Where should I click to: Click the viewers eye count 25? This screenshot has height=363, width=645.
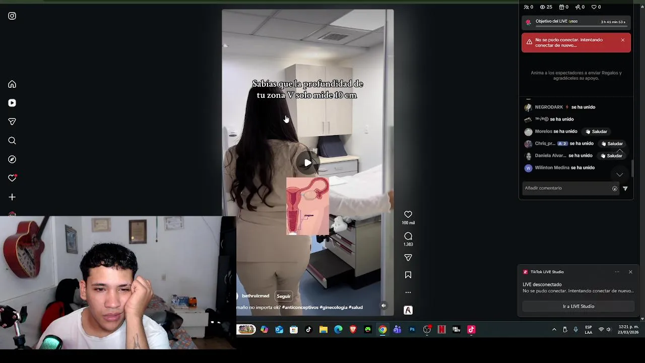pyautogui.click(x=546, y=7)
